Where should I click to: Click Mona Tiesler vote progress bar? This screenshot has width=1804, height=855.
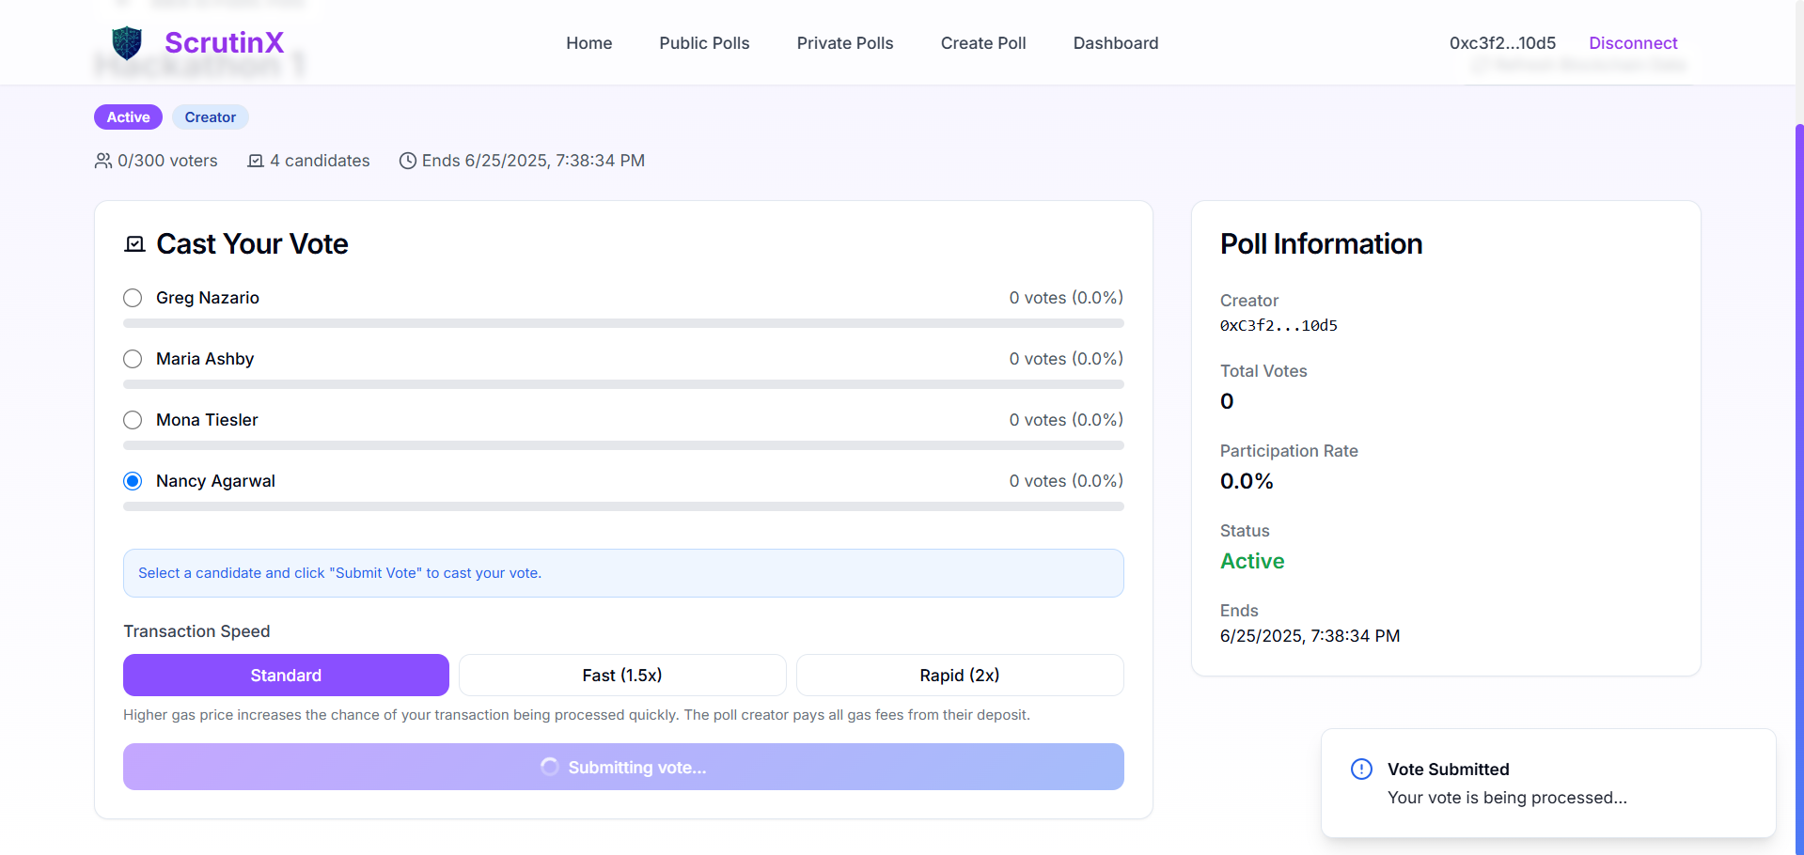623,445
